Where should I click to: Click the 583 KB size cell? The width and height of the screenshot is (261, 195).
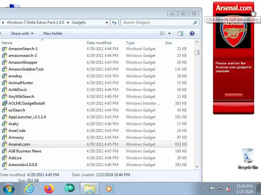181,103
